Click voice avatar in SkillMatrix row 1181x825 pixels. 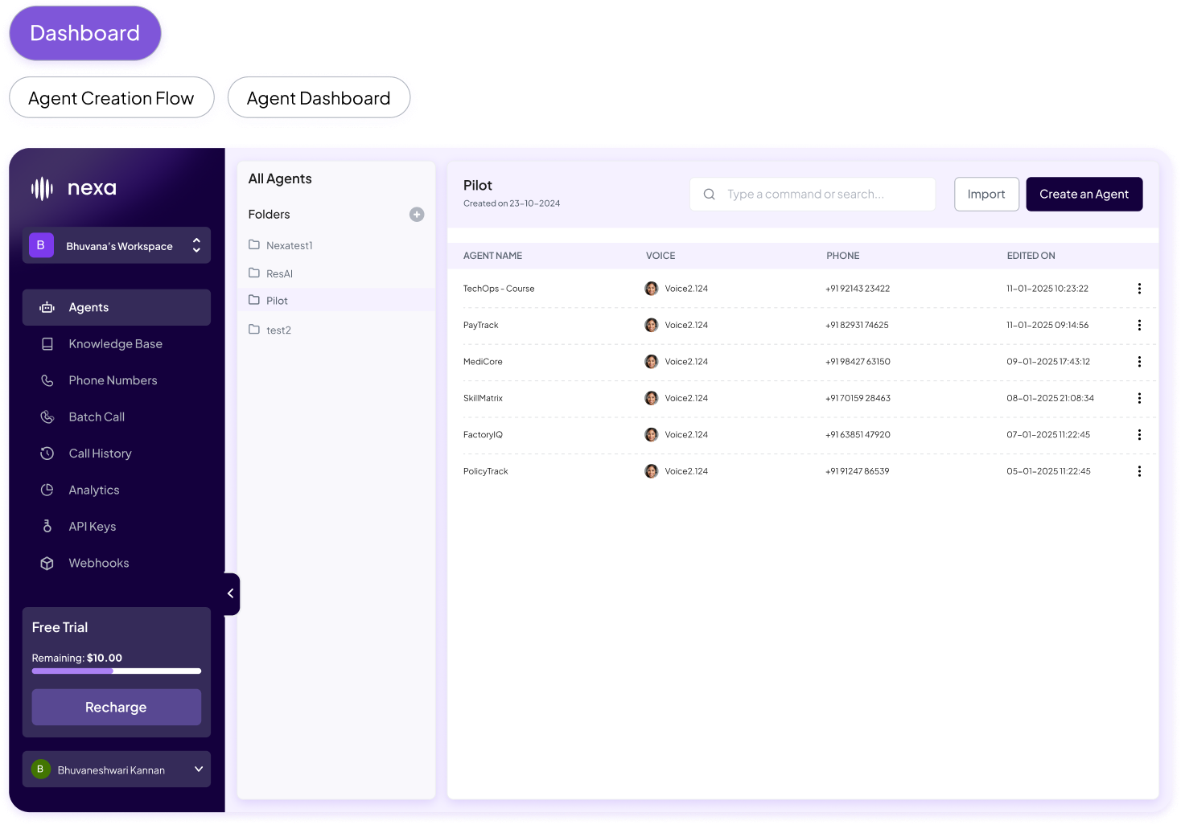[652, 398]
